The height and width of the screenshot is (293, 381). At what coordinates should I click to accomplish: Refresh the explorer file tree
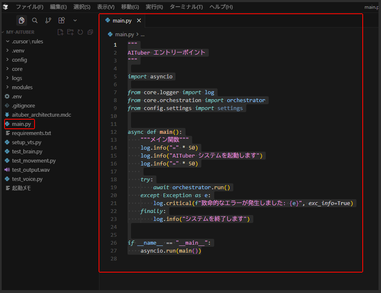pyautogui.click(x=80, y=32)
